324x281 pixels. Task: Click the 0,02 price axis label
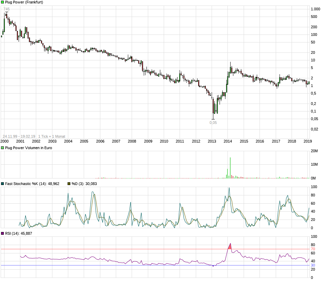[314, 129]
